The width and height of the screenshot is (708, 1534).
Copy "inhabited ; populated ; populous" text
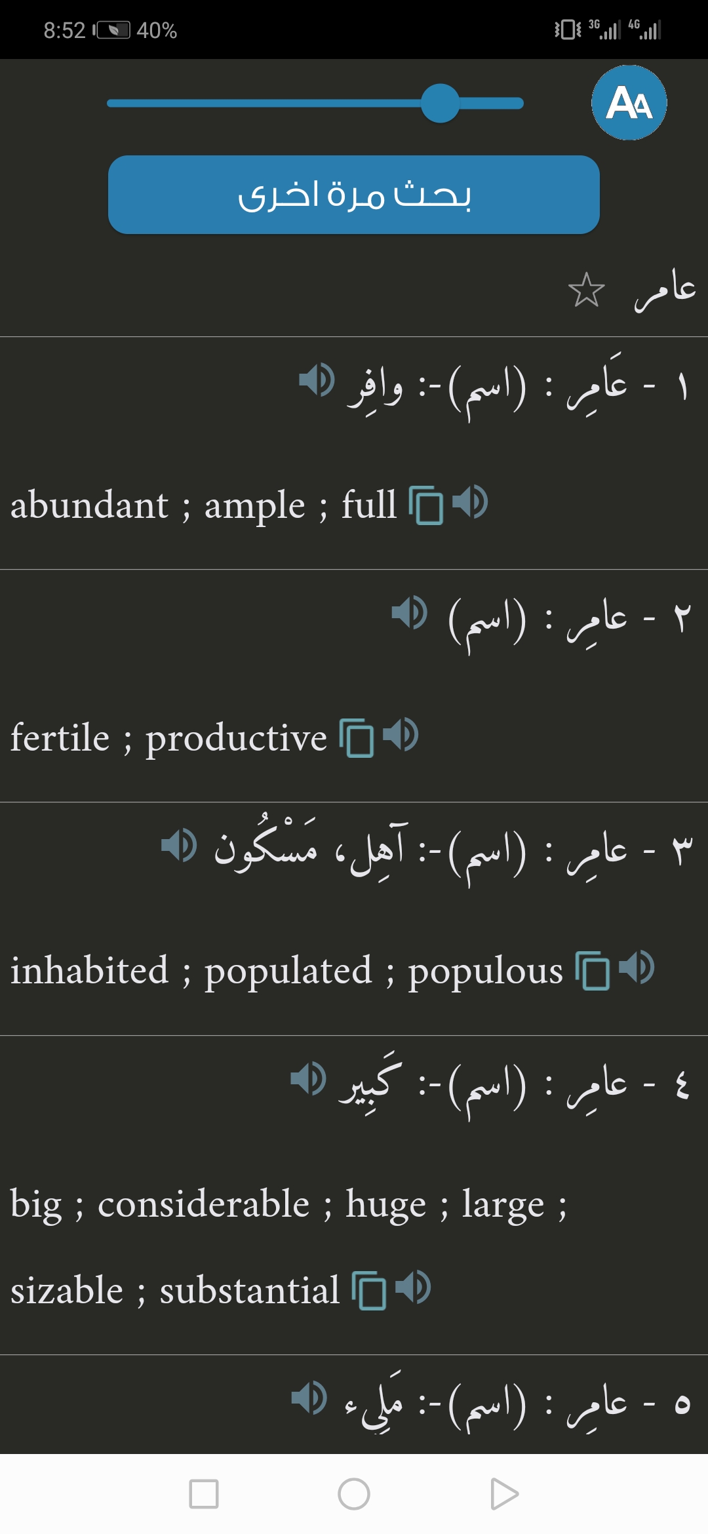[x=593, y=970]
